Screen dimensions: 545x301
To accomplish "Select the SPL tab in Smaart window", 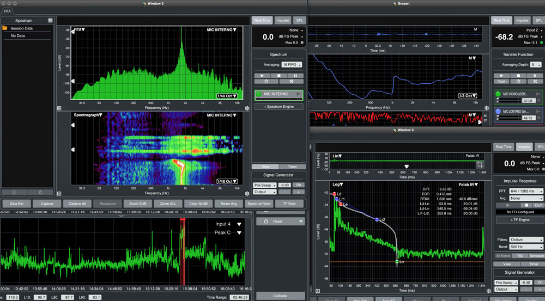I will tap(540, 20).
